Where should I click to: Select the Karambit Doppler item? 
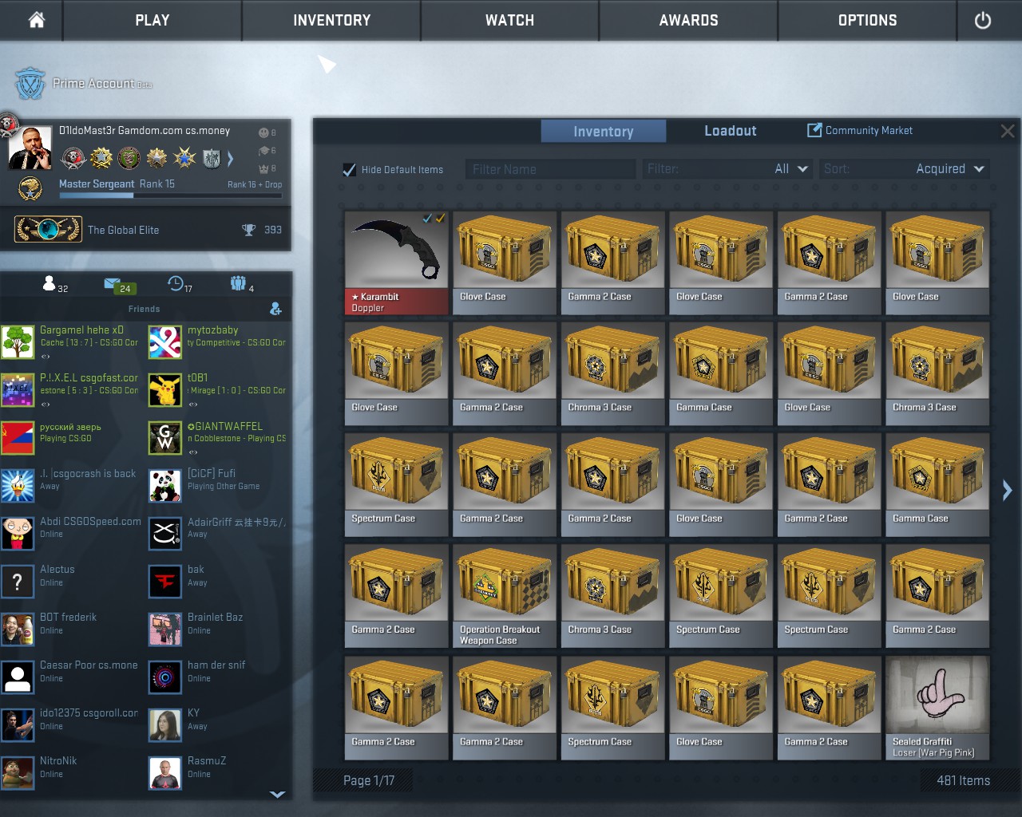[397, 262]
